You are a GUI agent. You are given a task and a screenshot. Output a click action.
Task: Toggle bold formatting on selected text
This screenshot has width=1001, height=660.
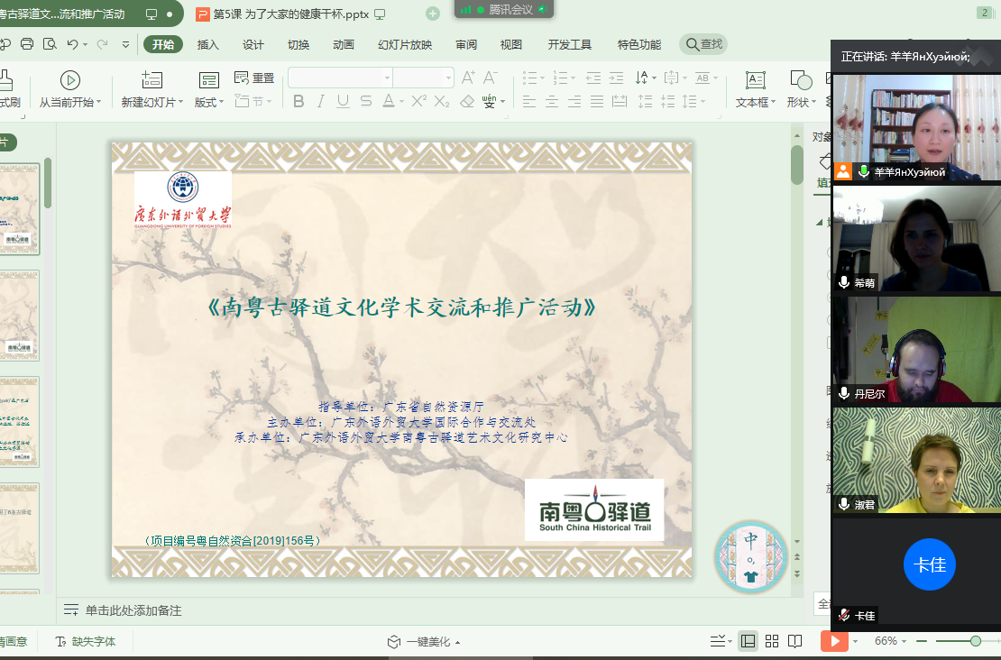click(x=298, y=100)
